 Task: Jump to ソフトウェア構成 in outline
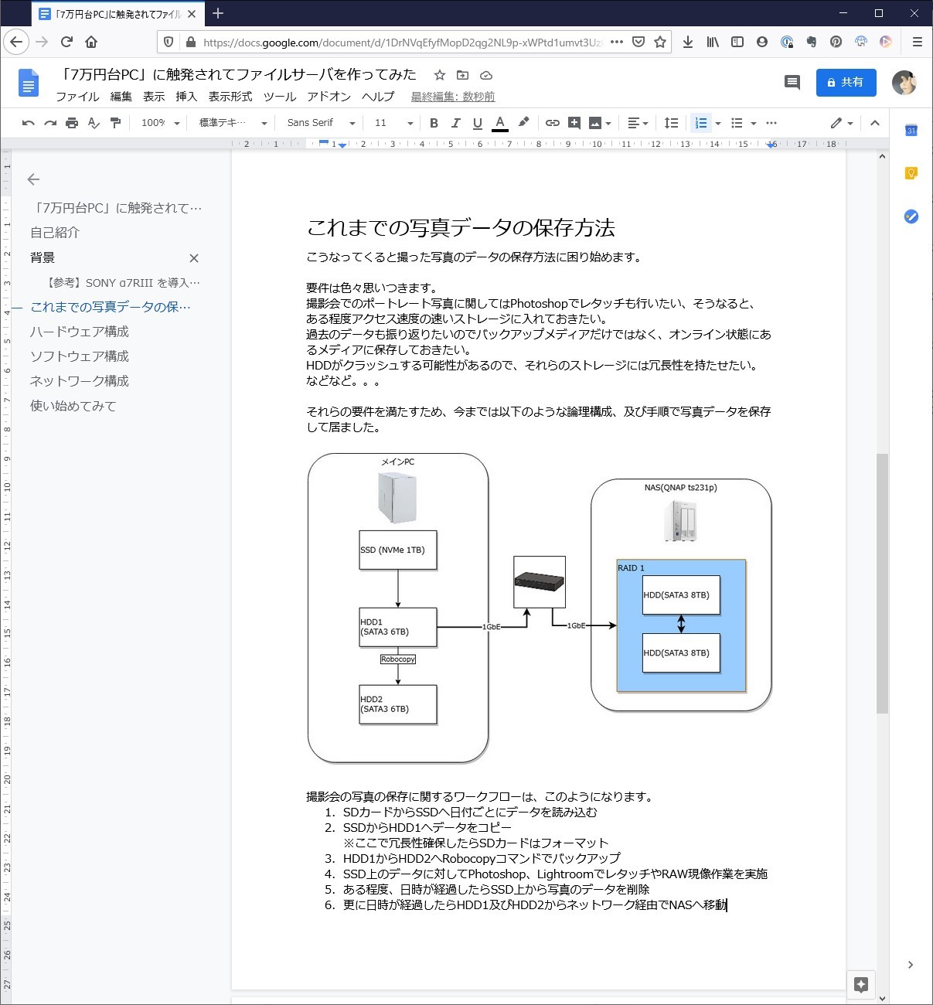(x=80, y=356)
